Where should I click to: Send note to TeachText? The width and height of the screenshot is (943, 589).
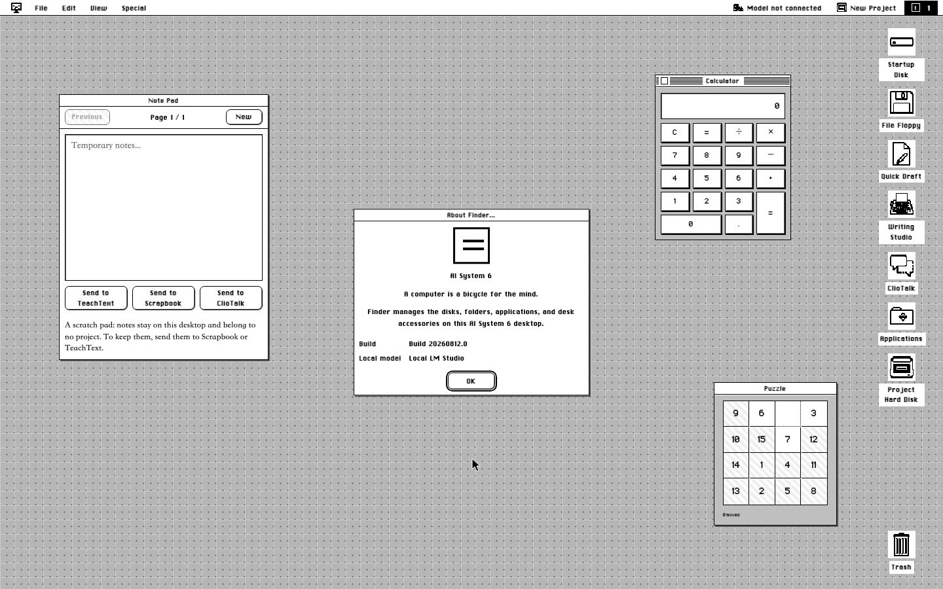[x=96, y=298]
